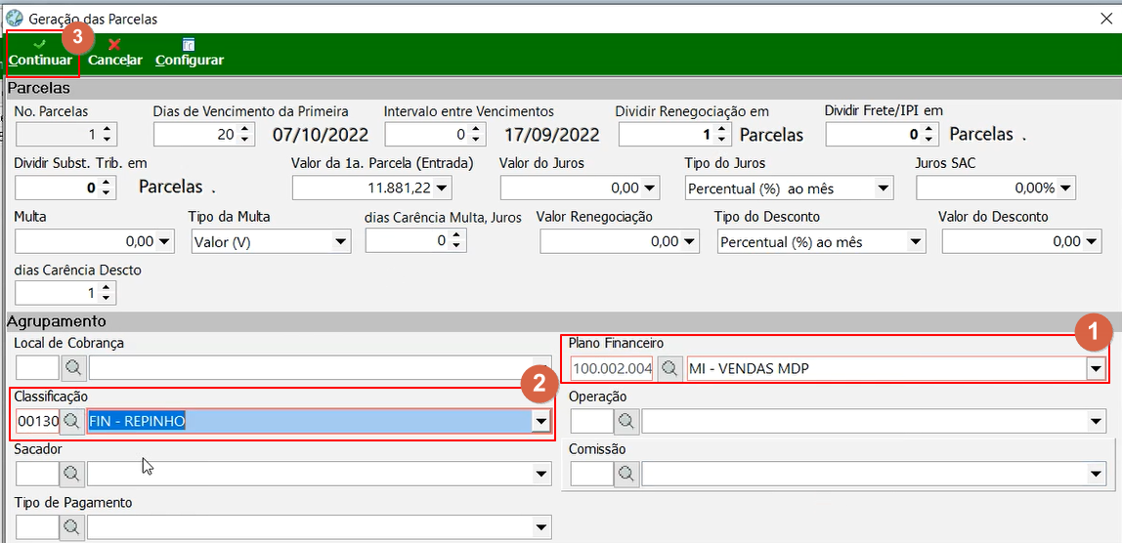The image size is (1122, 543).
Task: Click the Tipo de Pagamento lookup icon
Action: 73,527
